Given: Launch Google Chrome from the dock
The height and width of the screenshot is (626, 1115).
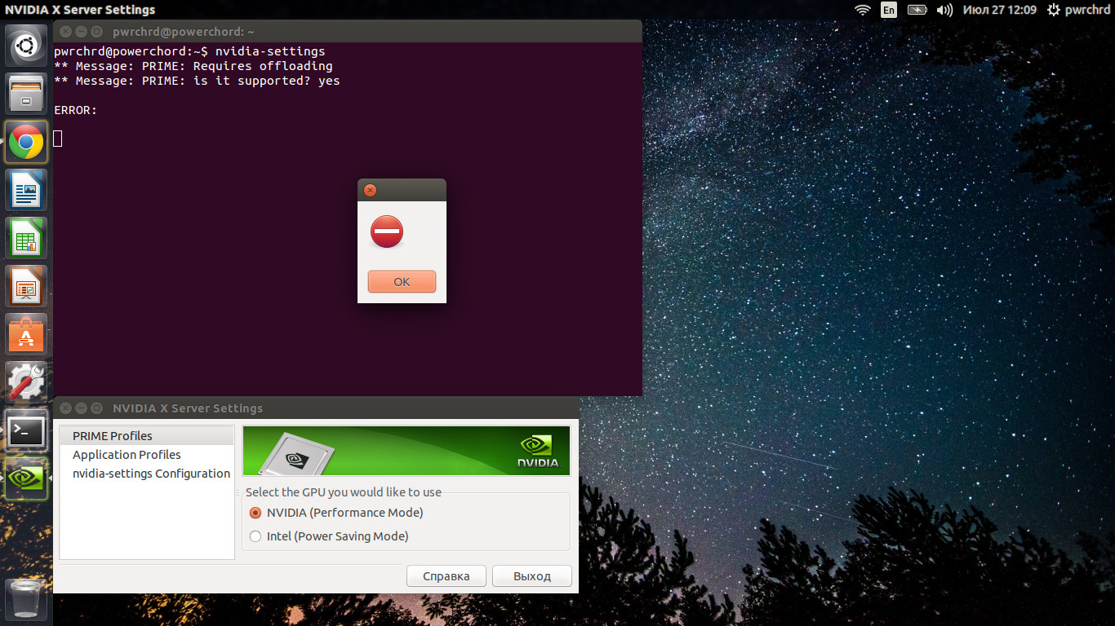Looking at the screenshot, I should coord(26,142).
